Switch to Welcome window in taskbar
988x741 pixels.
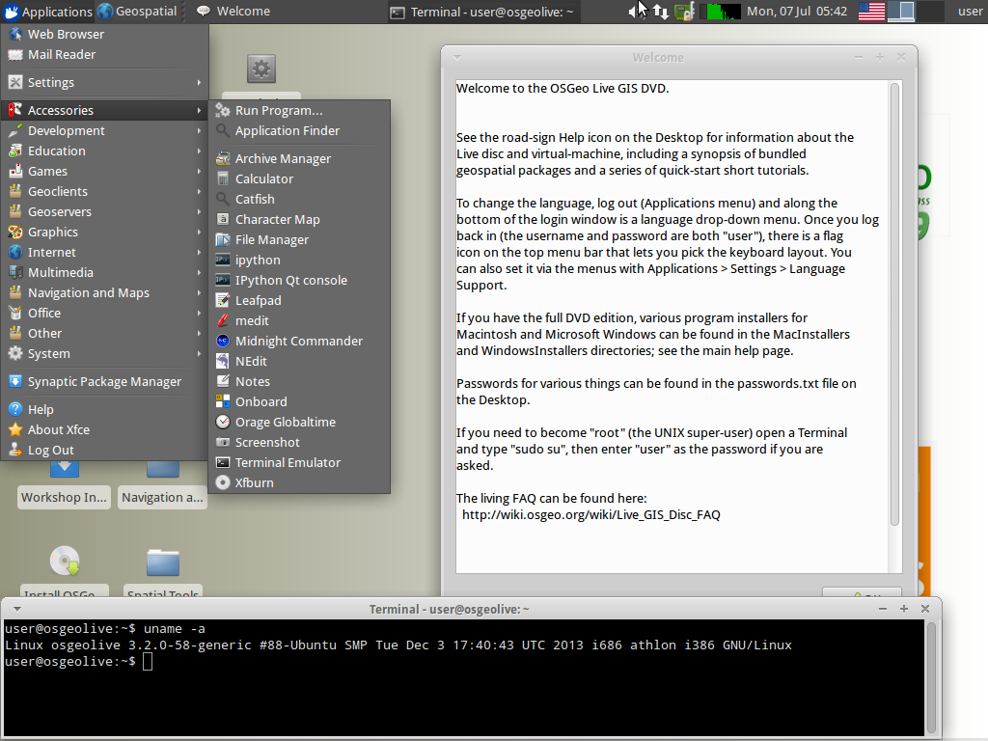point(288,12)
